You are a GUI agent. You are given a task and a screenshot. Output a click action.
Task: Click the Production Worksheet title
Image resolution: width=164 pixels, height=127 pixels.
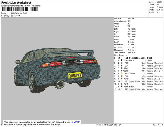click(16, 2)
